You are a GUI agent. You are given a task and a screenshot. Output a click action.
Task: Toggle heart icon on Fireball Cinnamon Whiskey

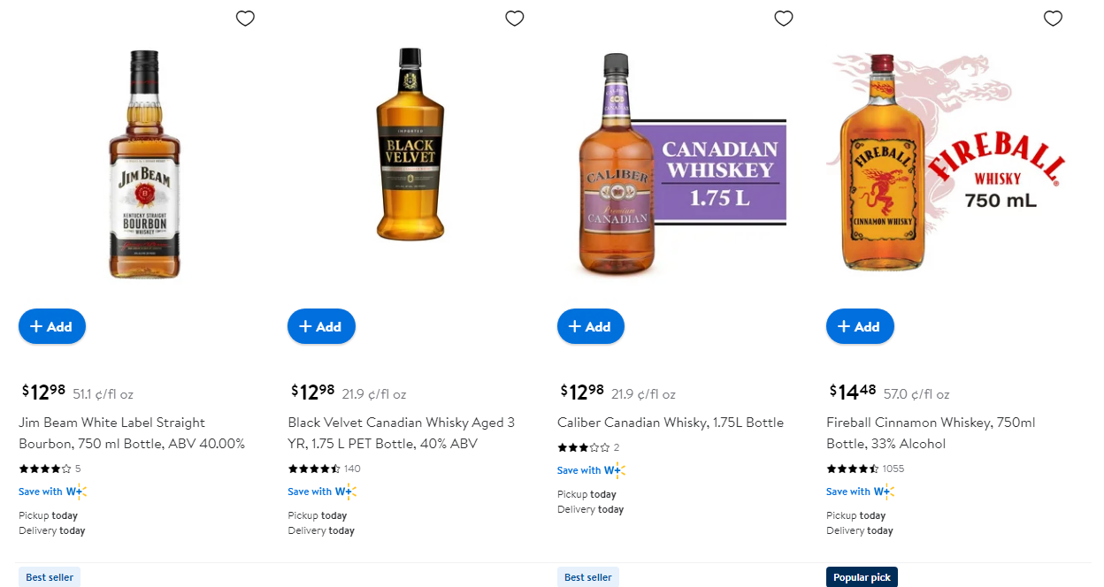pyautogui.click(x=1053, y=19)
